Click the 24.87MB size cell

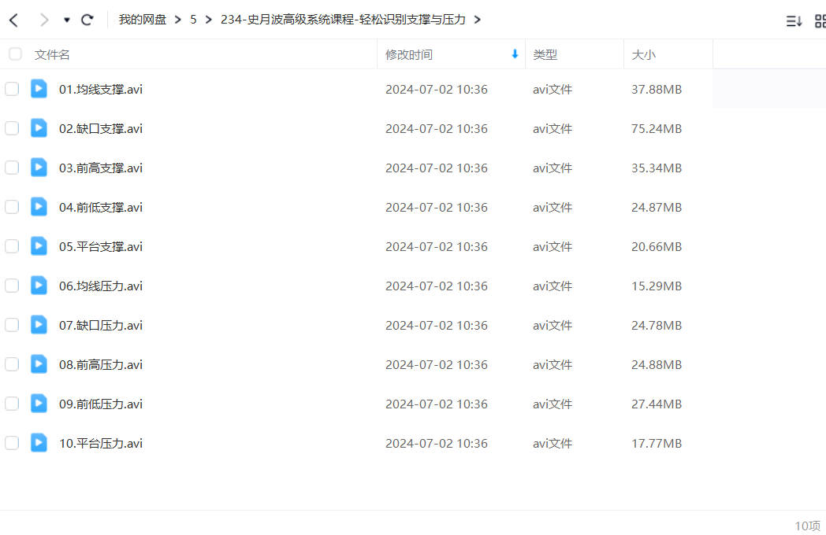(x=657, y=207)
